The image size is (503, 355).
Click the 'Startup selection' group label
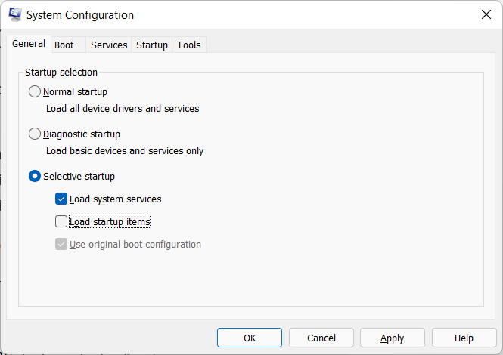point(61,73)
